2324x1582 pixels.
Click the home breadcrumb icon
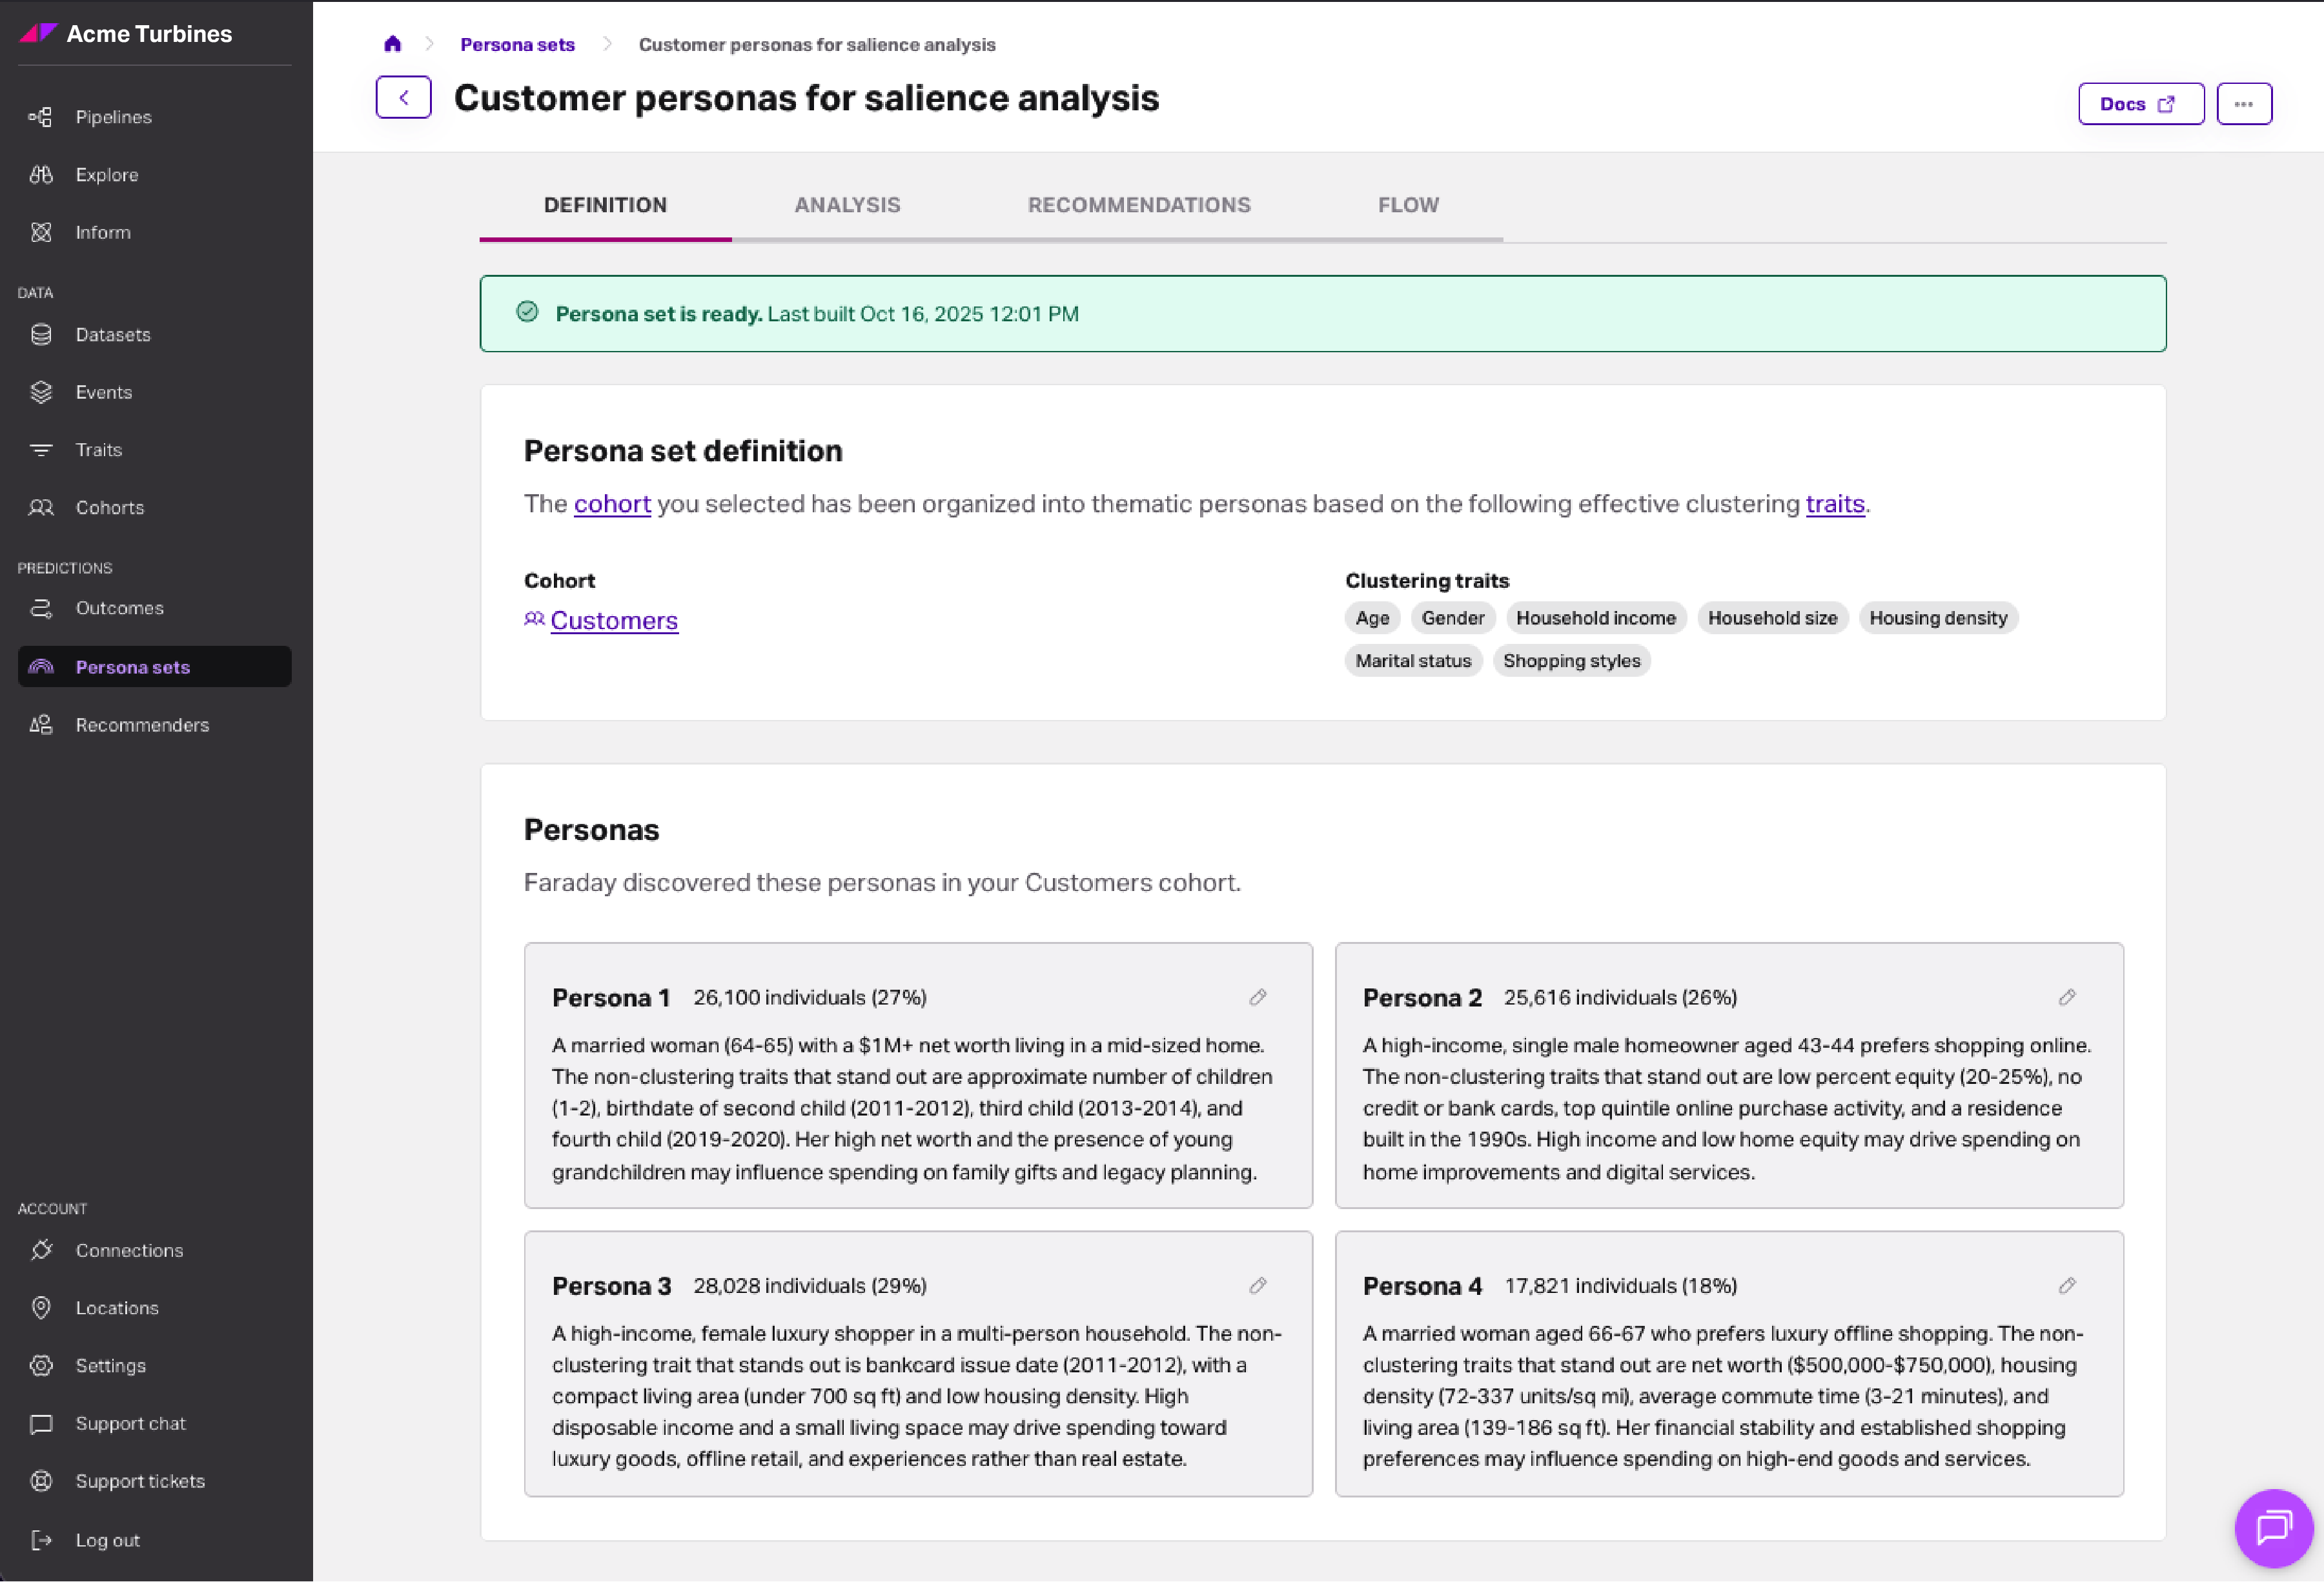click(x=392, y=44)
